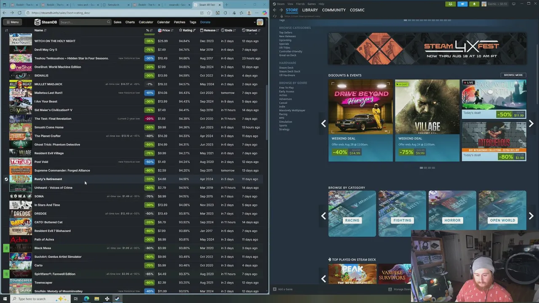The height and width of the screenshot is (303, 539).
Task: Click previous arrow on Discounts & Events carousel
Action: pos(323,124)
